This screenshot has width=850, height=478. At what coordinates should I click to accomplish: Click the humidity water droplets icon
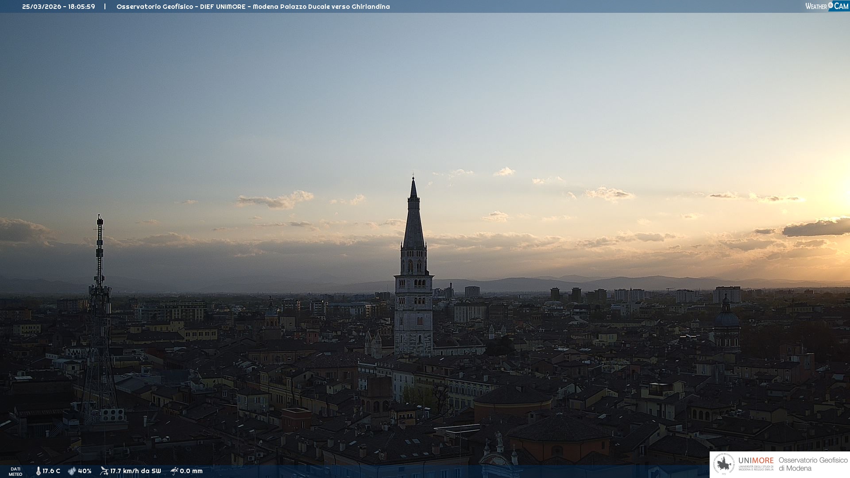point(72,471)
